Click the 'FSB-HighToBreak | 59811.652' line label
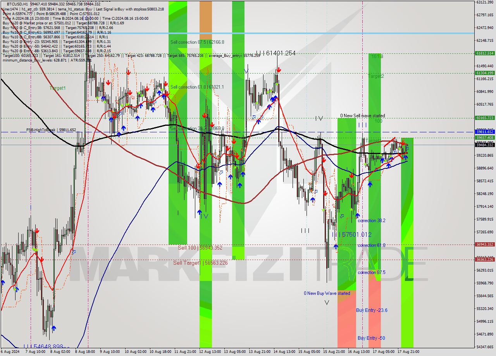Image resolution: width=496 pixels, height=356 pixels. (x=51, y=130)
